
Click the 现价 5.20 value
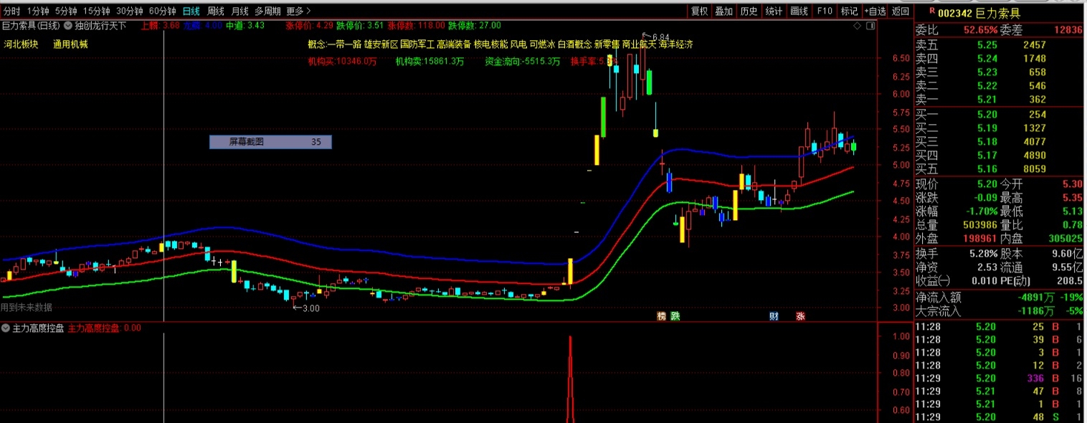pyautogui.click(x=987, y=184)
